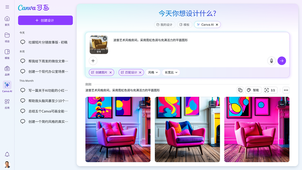302x170 pixels.
Task: Click the microphone voice input icon
Action: (271, 61)
